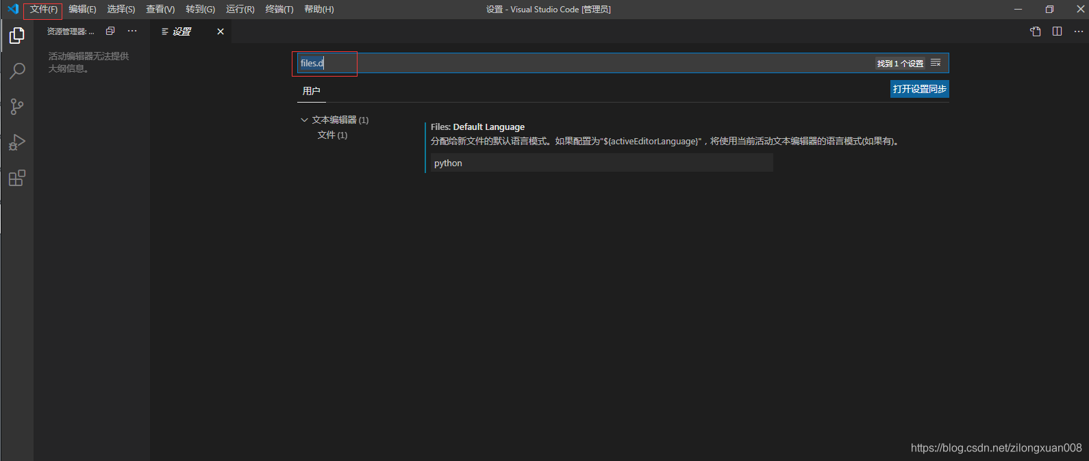Close the 设置 editor tab
The height and width of the screenshot is (461, 1089).
(x=221, y=31)
